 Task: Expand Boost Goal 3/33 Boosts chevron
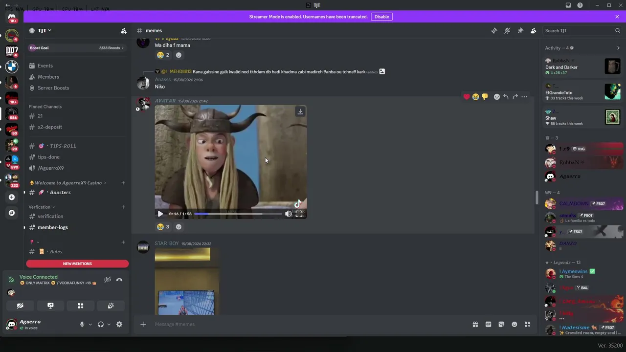[123, 48]
